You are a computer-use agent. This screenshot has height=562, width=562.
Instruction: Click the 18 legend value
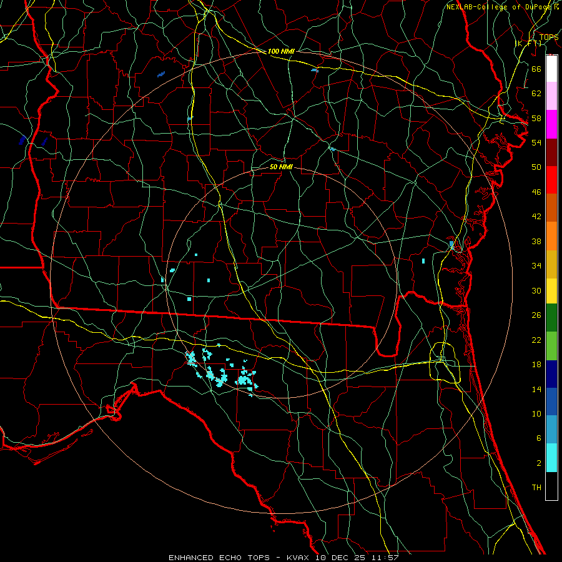click(x=536, y=365)
